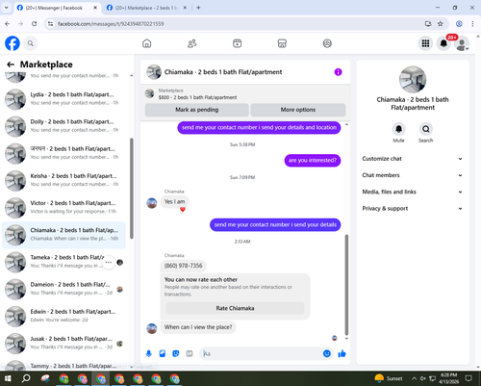The image size is (481, 386).
Task: Open Chrome three-dot menu
Action: pos(472,24)
